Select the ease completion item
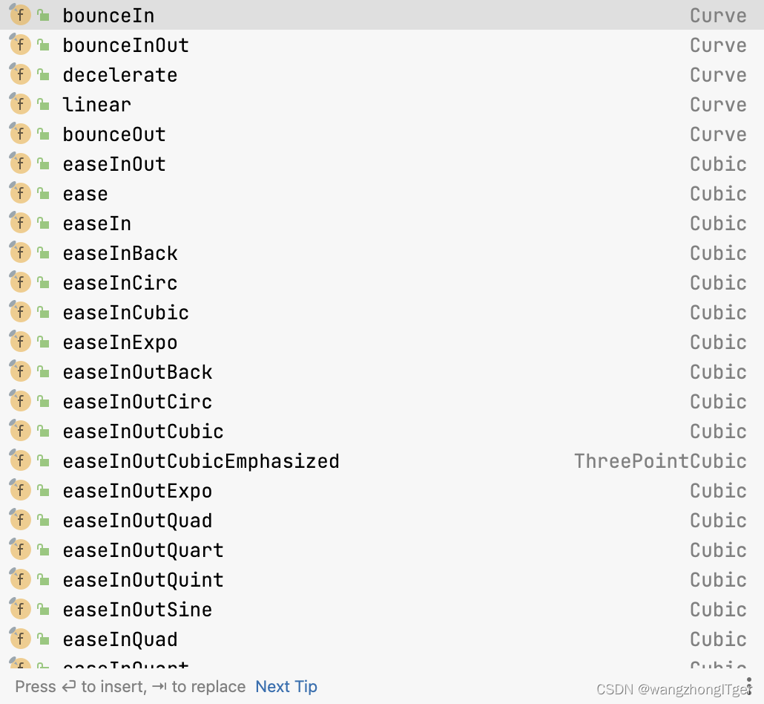764x704 pixels. 382,193
